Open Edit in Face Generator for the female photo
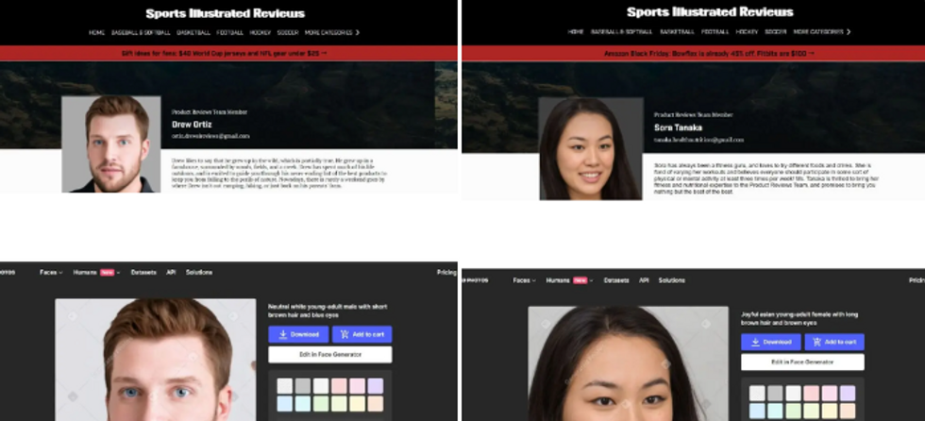This screenshot has width=925, height=421. pos(803,362)
